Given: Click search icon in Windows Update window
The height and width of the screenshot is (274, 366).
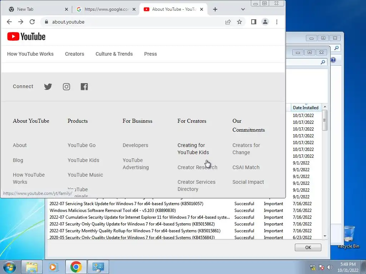Looking at the screenshot, I should click(x=323, y=62).
